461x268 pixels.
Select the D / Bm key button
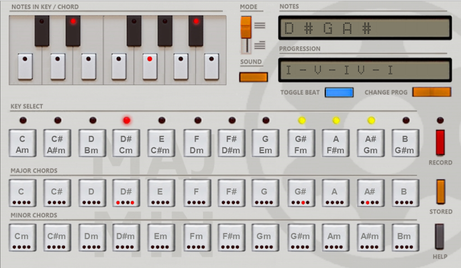(92, 143)
